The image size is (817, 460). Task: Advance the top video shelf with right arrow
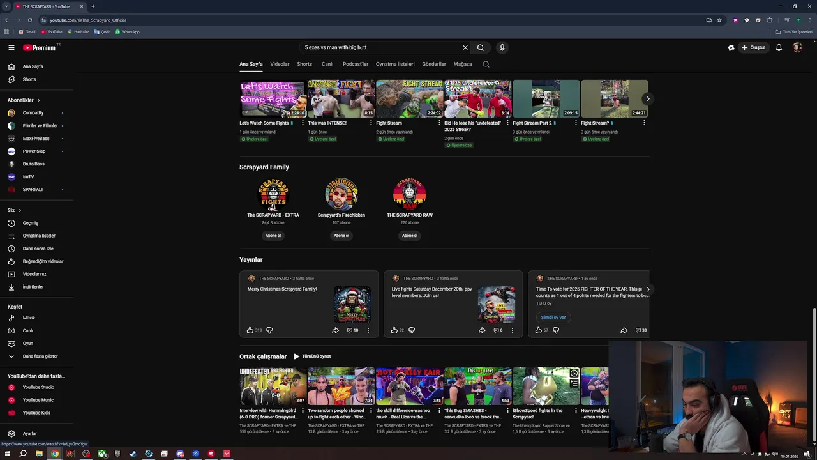[647, 98]
